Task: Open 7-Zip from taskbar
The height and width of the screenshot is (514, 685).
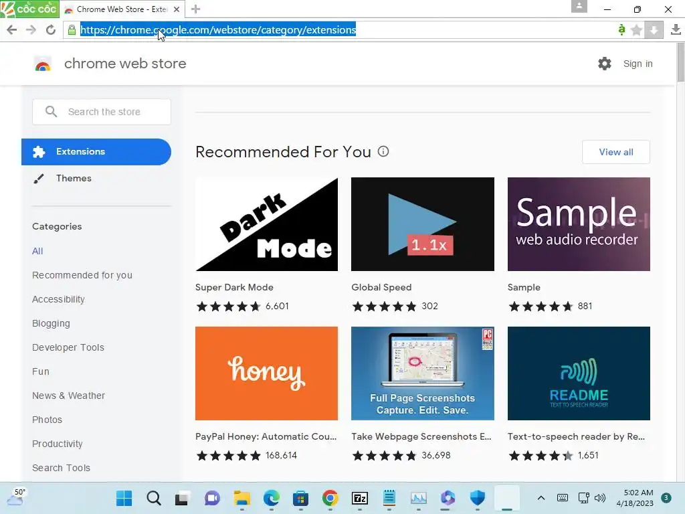Action: pos(359,498)
